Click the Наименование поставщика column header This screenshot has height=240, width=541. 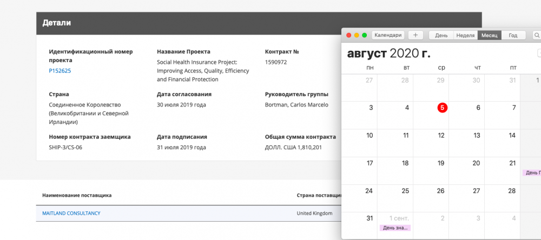(77, 195)
